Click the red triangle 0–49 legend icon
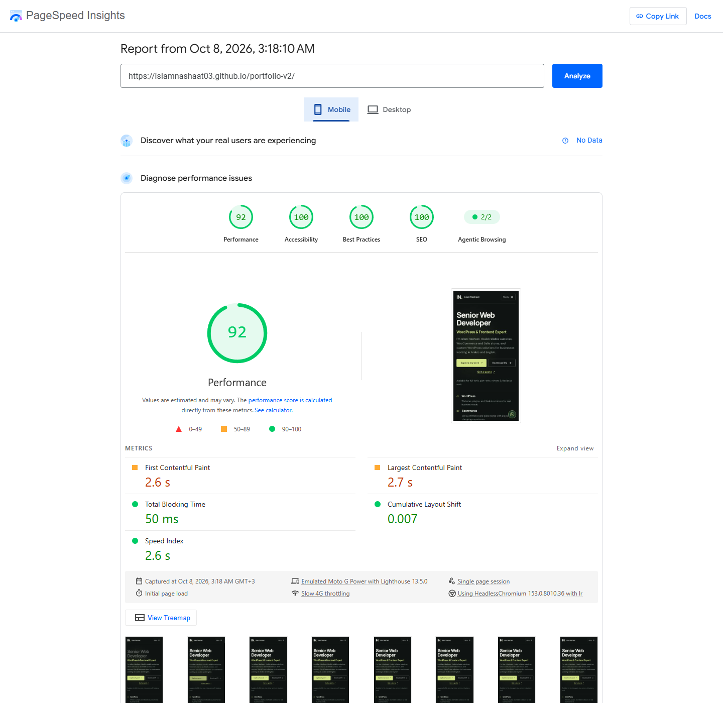The height and width of the screenshot is (703, 723). pyautogui.click(x=179, y=429)
